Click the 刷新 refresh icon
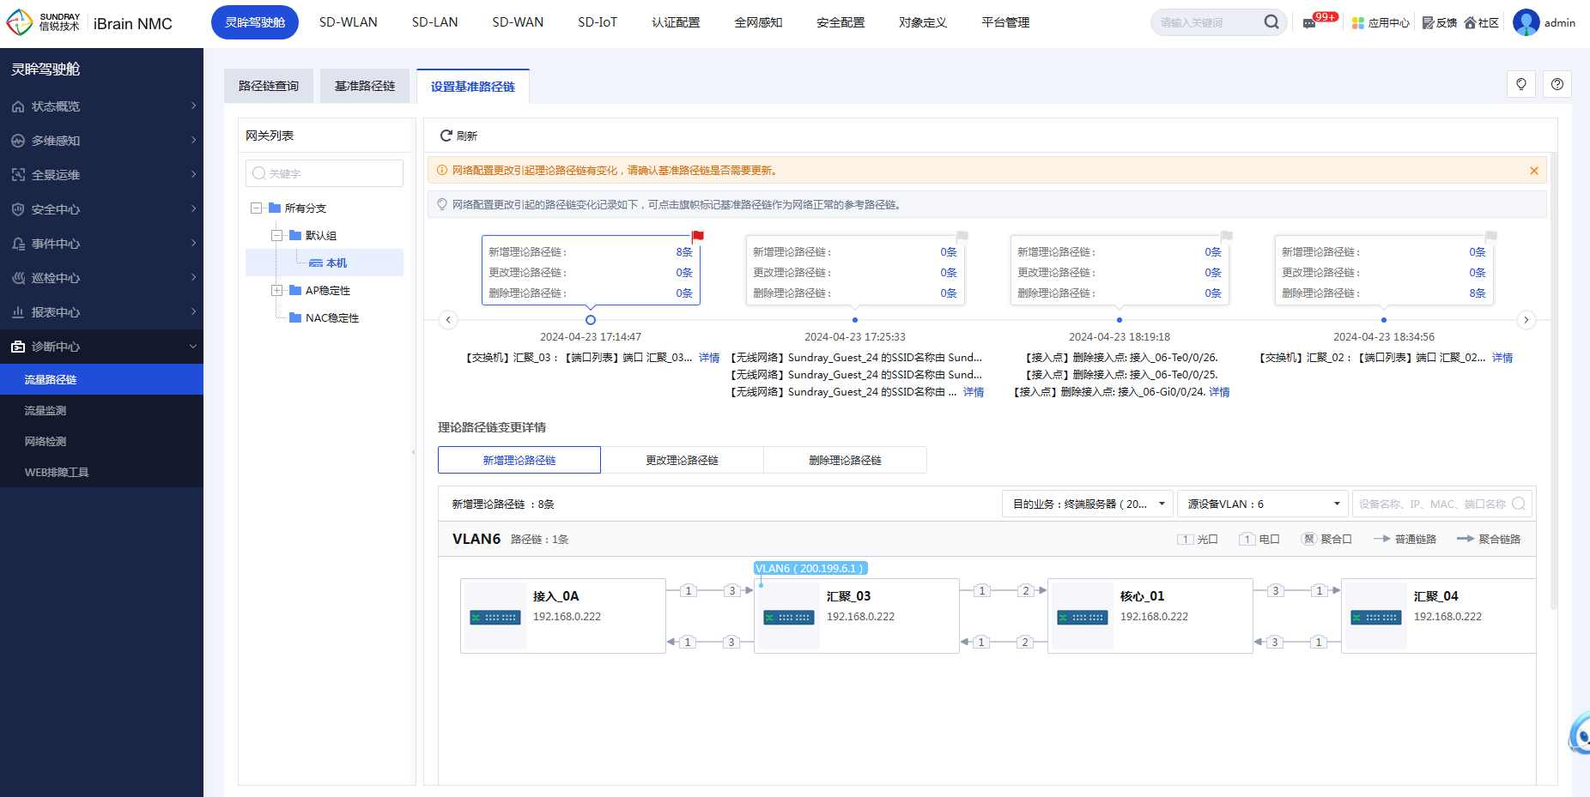This screenshot has width=1590, height=797. (x=446, y=136)
